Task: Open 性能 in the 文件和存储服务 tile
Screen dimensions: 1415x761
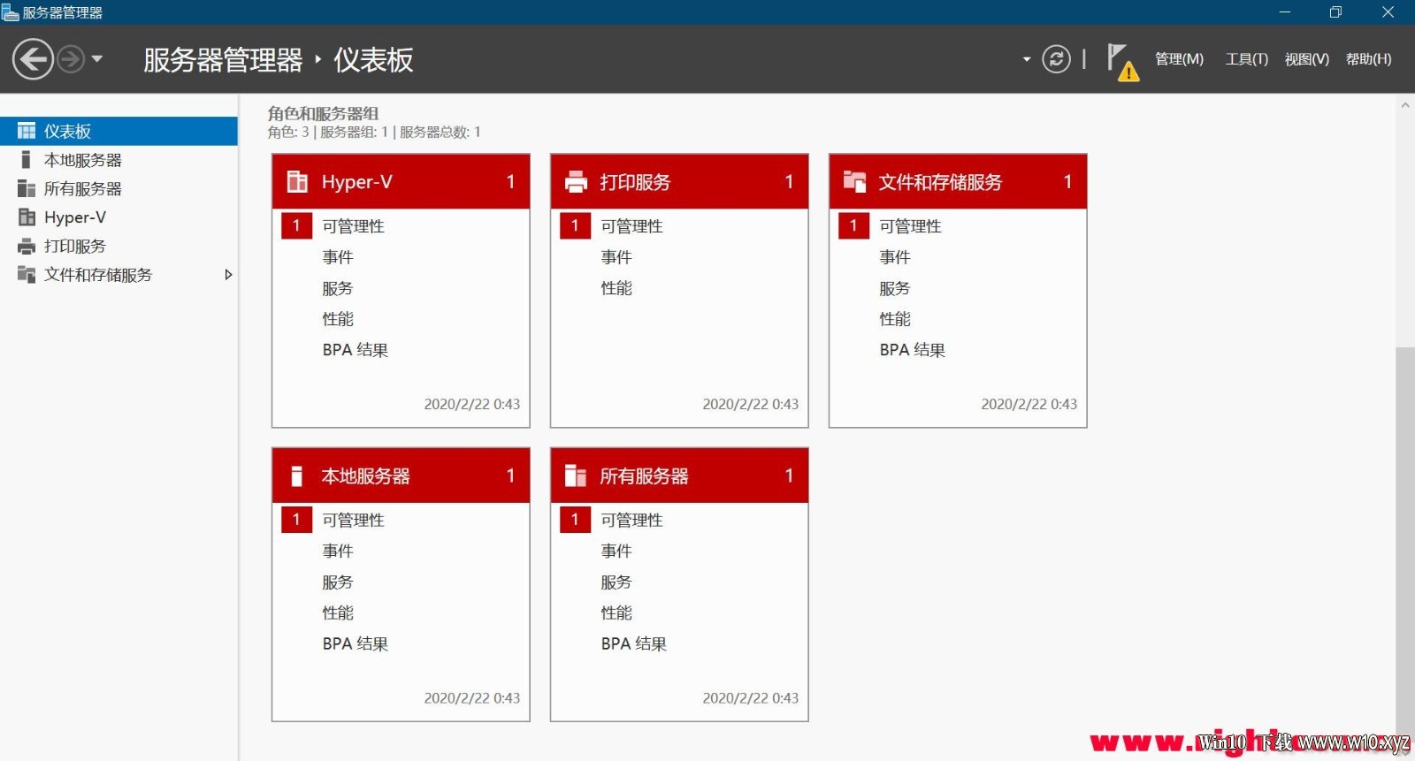Action: [895, 319]
